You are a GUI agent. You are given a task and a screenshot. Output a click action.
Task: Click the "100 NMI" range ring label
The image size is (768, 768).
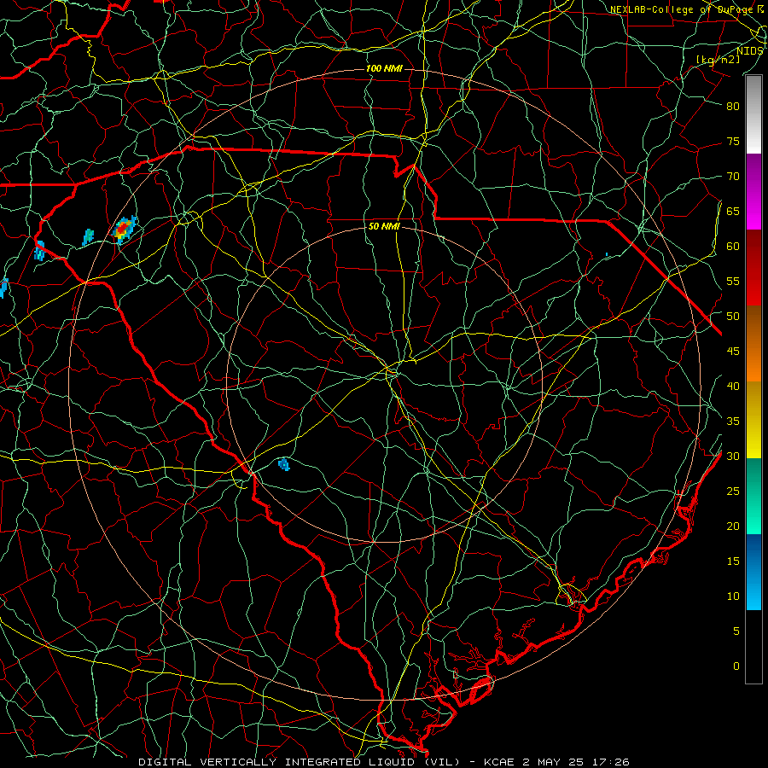[x=384, y=68]
